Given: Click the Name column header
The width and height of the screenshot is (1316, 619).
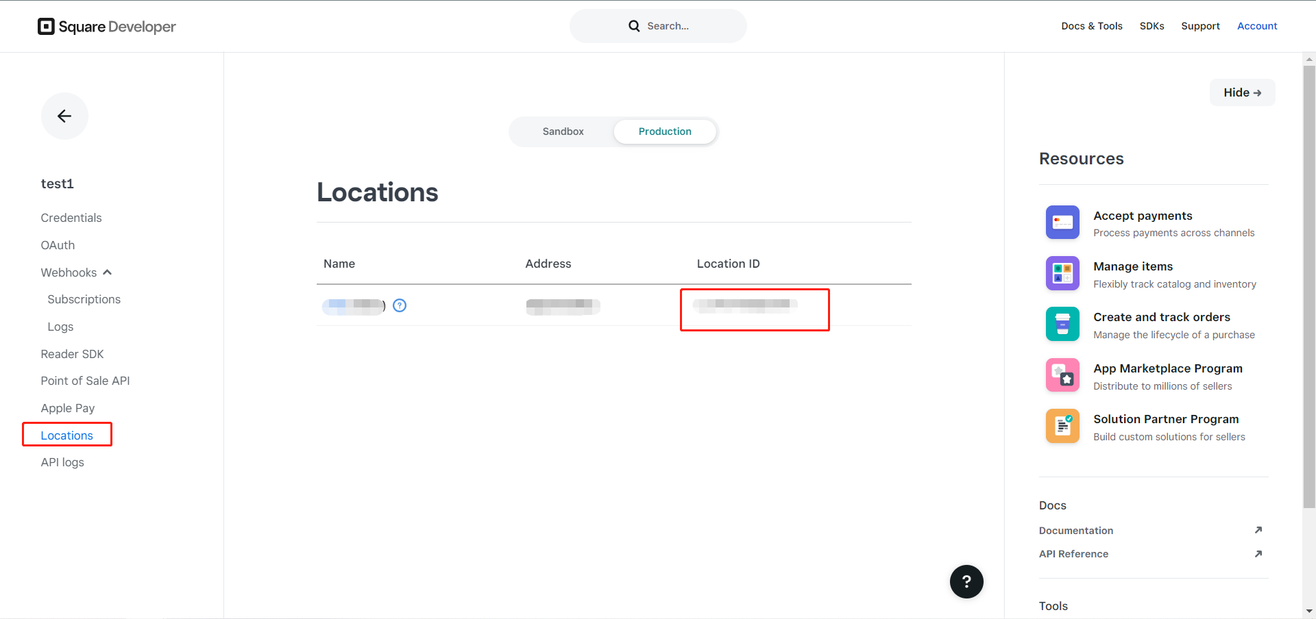Looking at the screenshot, I should 339,264.
